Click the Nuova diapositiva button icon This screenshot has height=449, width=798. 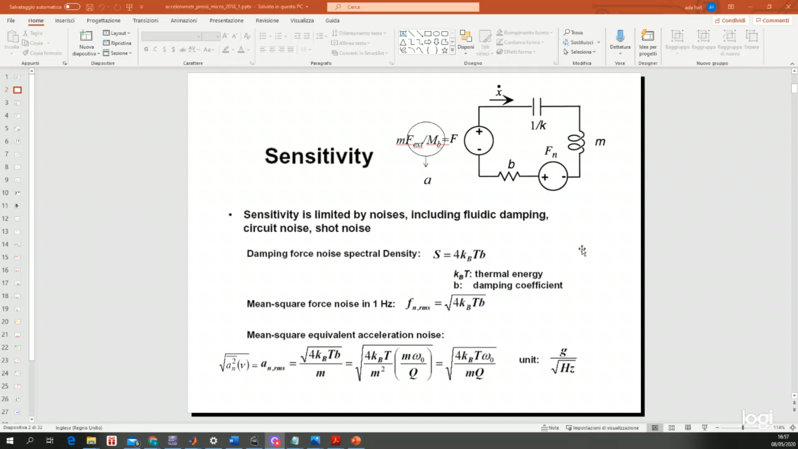pos(86,36)
